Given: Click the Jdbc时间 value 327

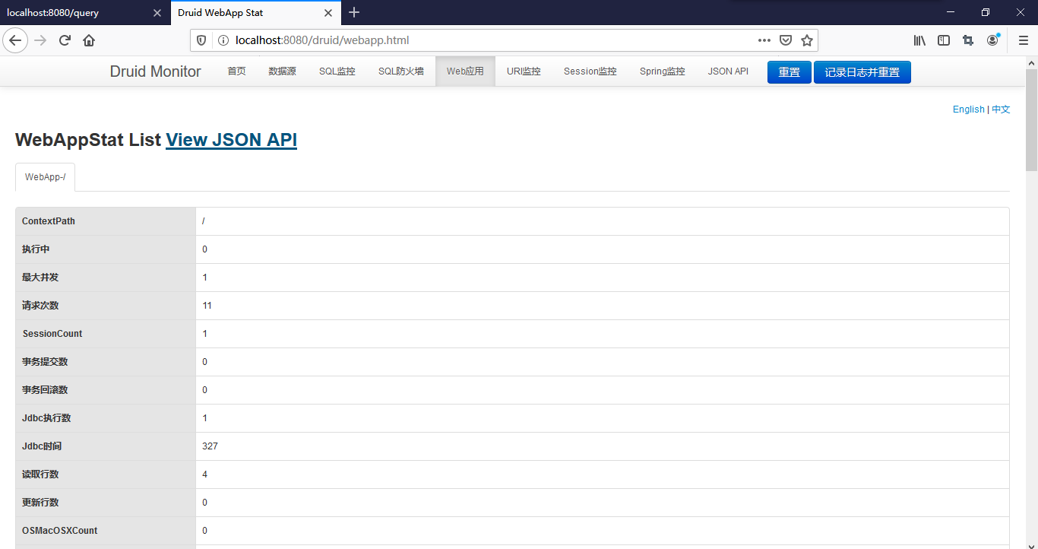Looking at the screenshot, I should point(210,446).
